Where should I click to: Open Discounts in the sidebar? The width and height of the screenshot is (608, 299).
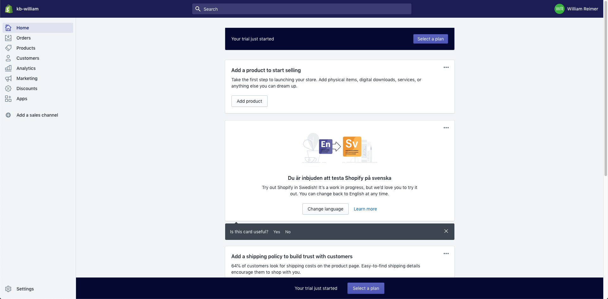pos(38,88)
